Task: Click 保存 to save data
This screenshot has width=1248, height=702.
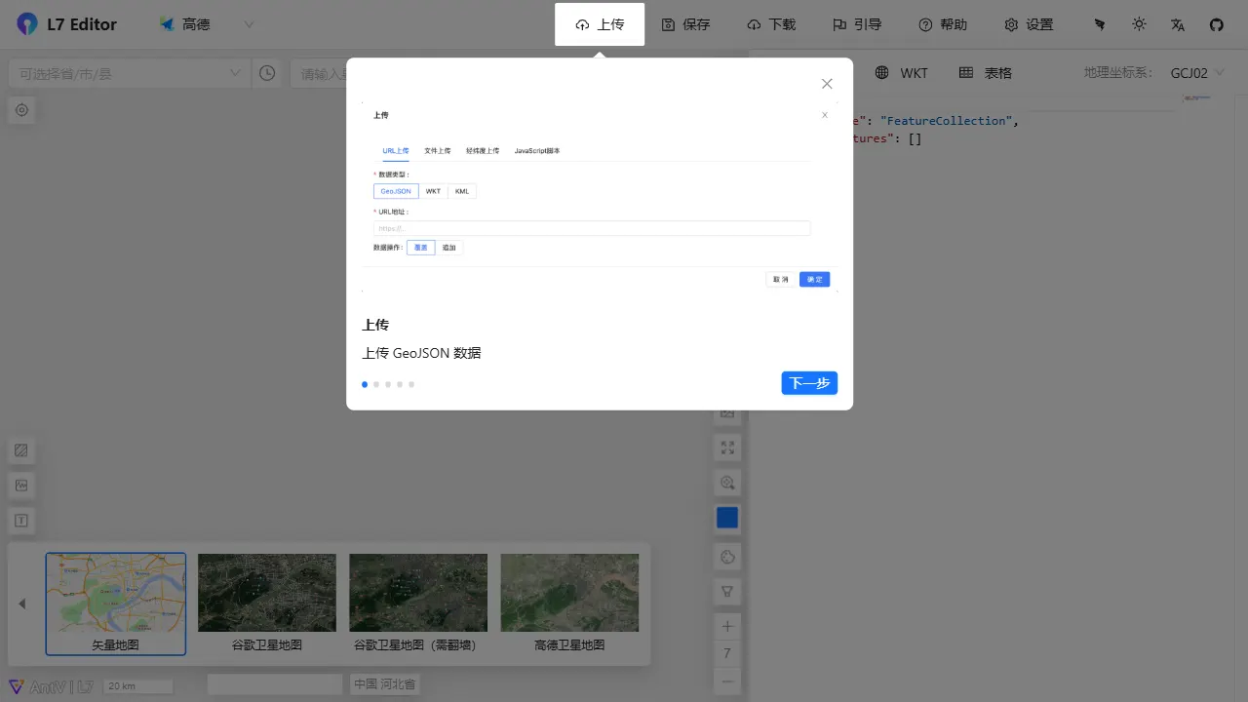Action: click(x=685, y=24)
